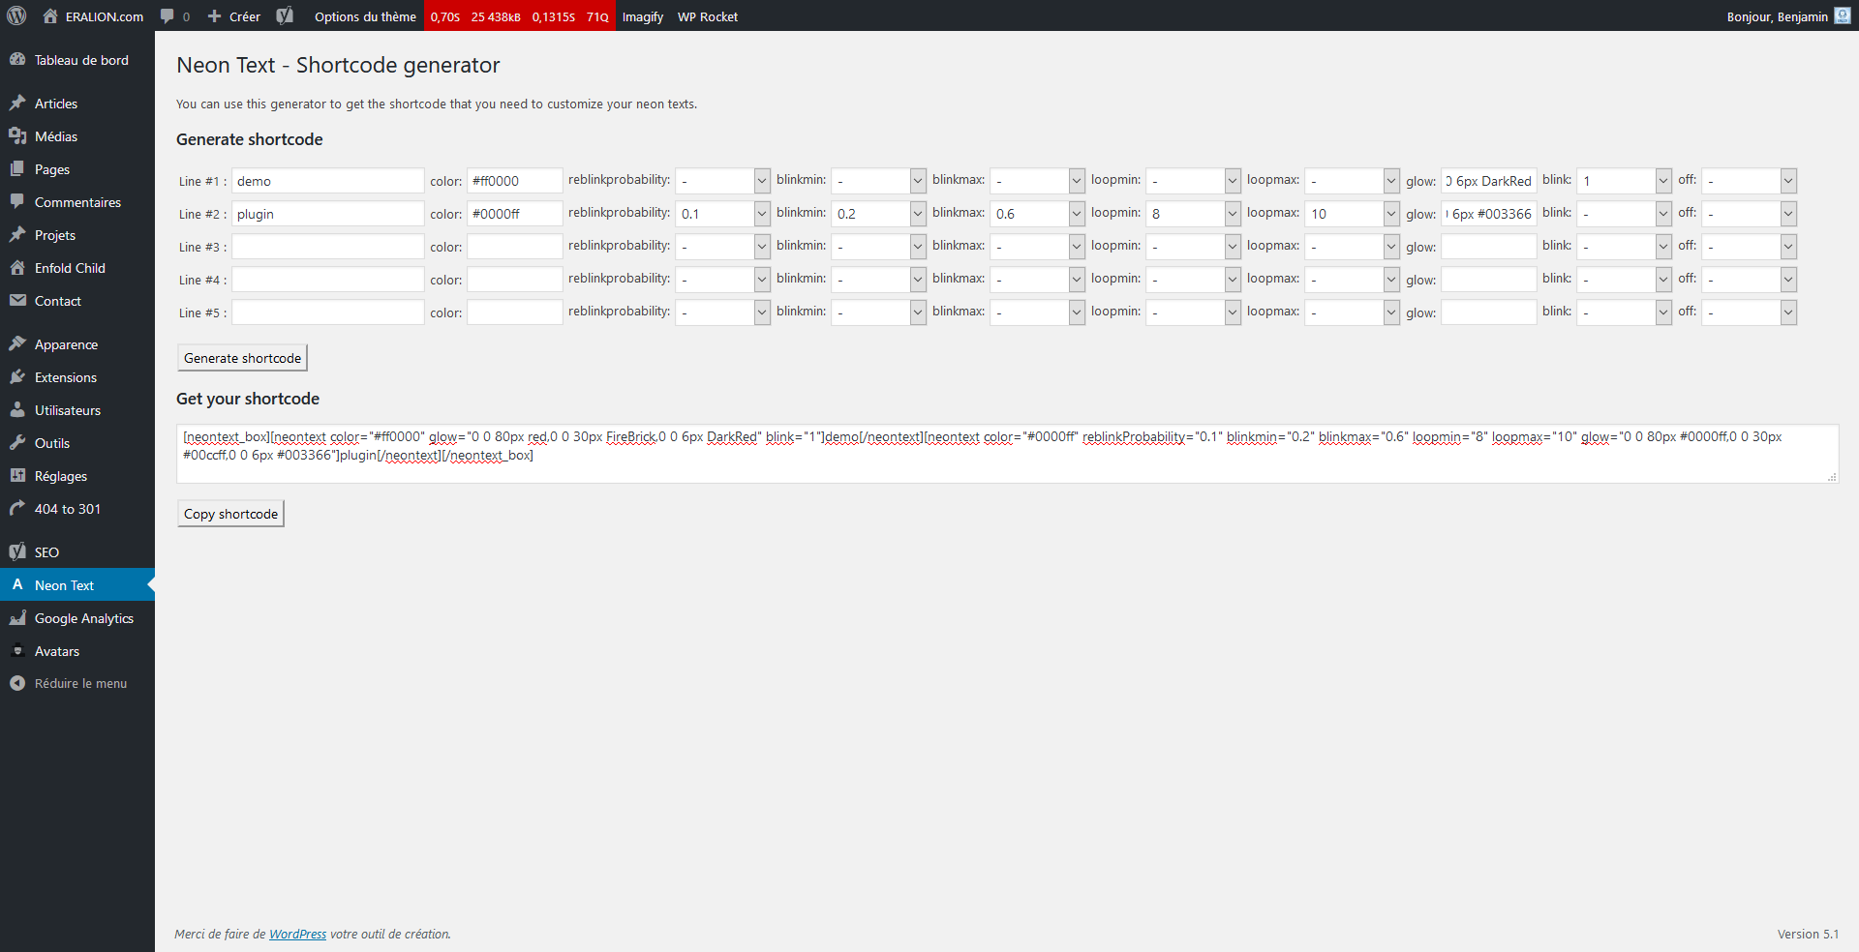Screen dimensions: 1859x952
Task: Click the user avatar next to Bonjour, Benjamin
Action: click(x=1842, y=16)
